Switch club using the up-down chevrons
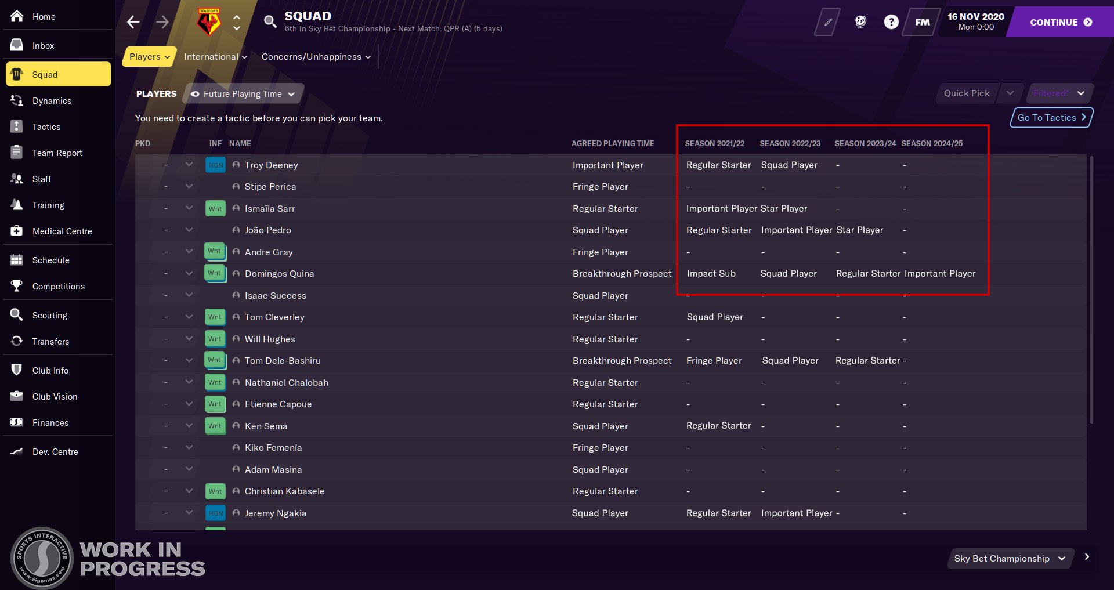Screen dimensions: 1114x590 (237, 22)
